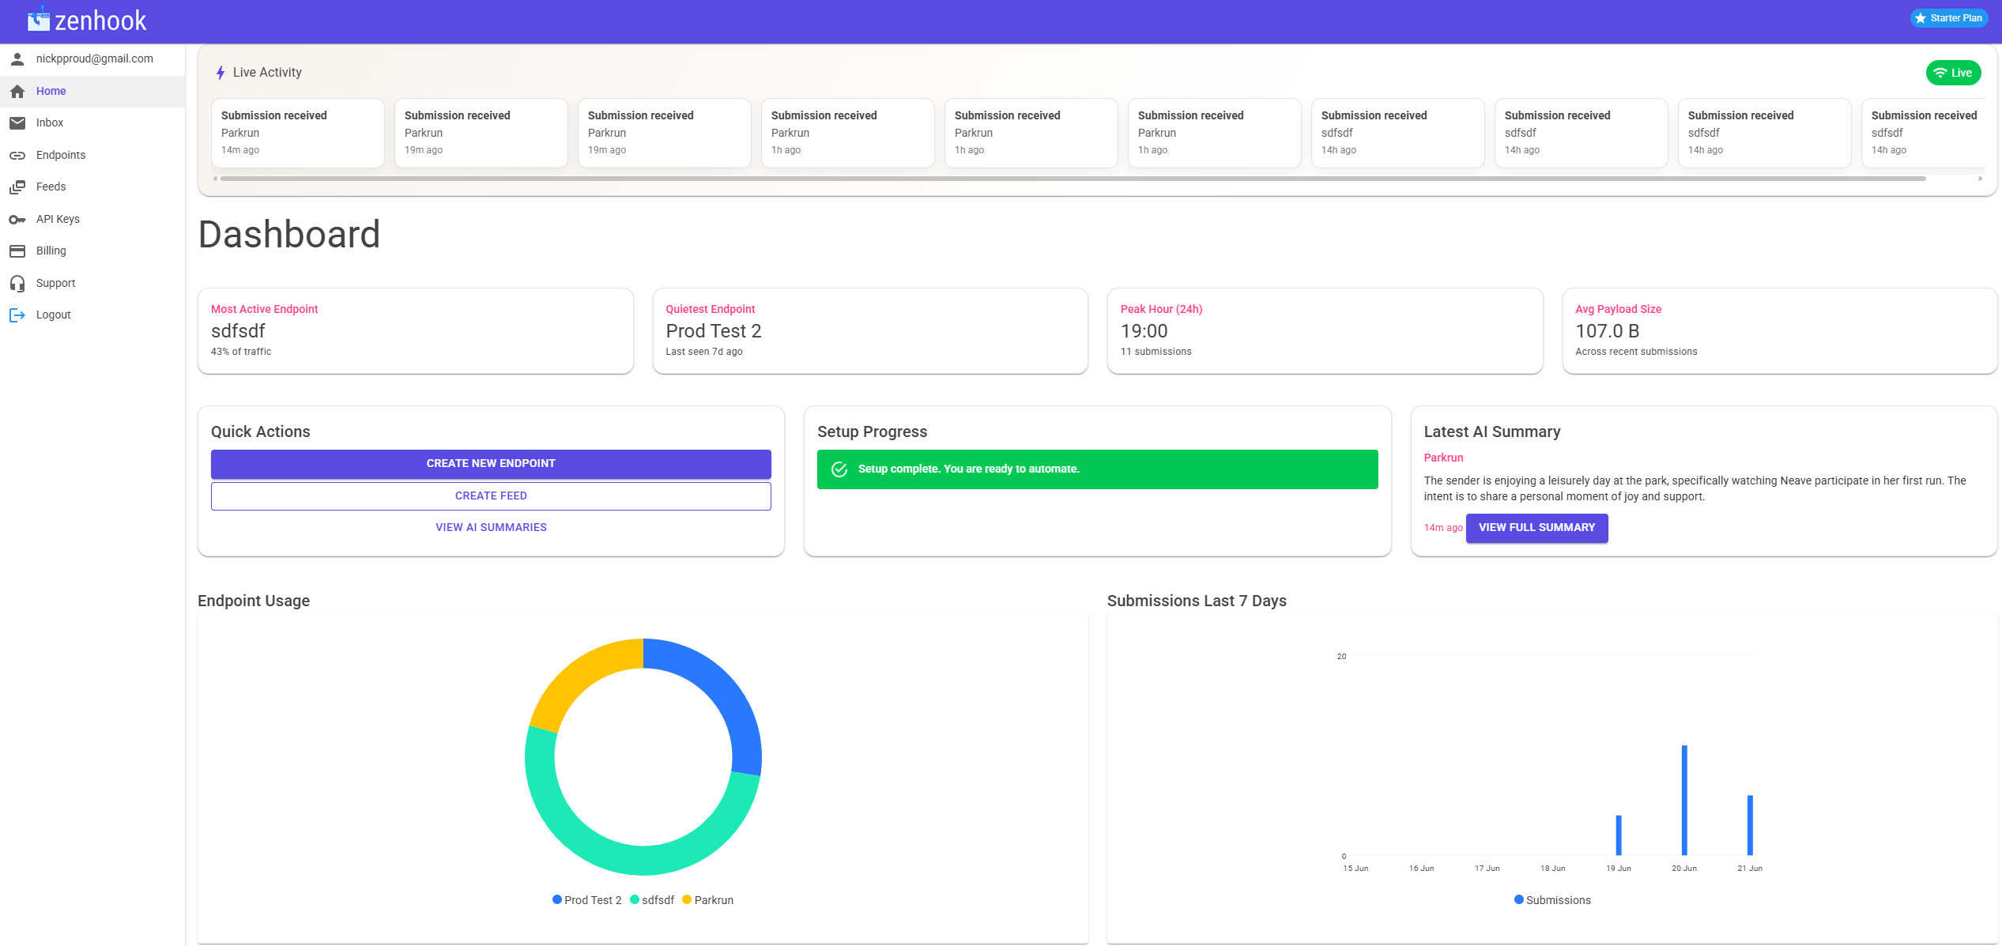Click the Starter Plan badge
The height and width of the screenshot is (946, 2002).
[1948, 18]
